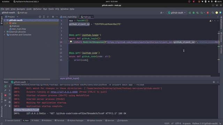Screen dimensions: 223x125
Task: Select test_main.http in project tree
Action: [x=18, y=29]
